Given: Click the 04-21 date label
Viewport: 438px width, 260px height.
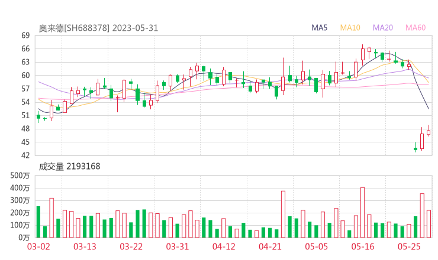Looking at the screenshot, I should (270, 247).
